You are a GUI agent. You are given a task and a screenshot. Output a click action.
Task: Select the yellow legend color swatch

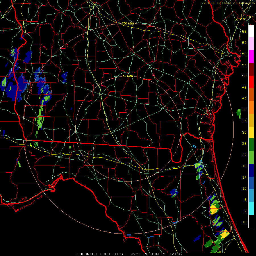(x=251, y=133)
